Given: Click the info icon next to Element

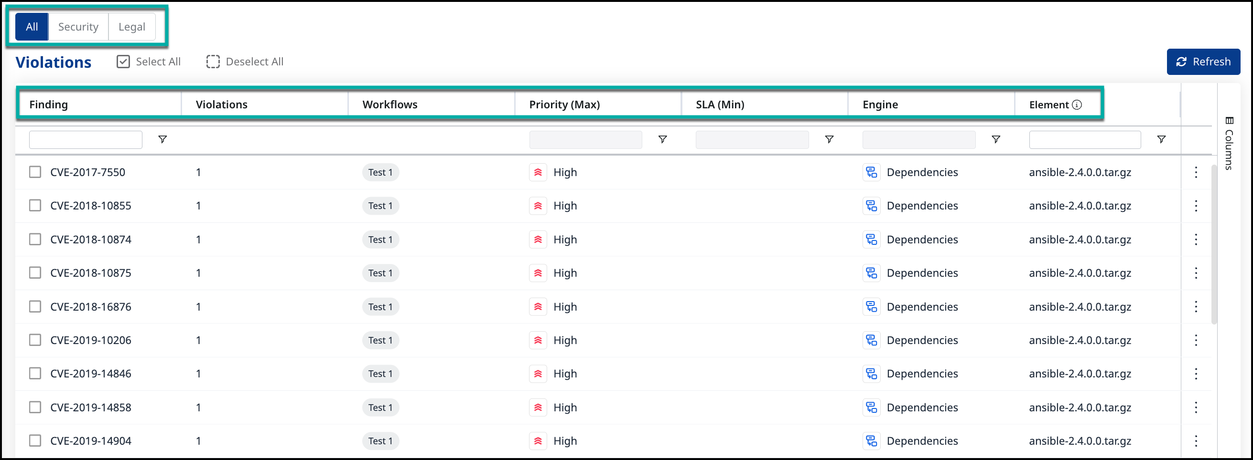Looking at the screenshot, I should click(1077, 105).
